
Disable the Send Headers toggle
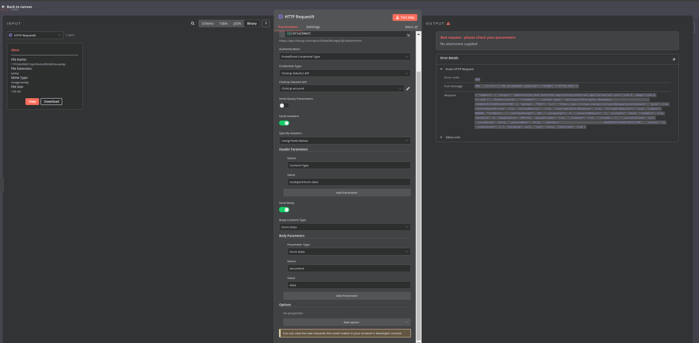(284, 123)
